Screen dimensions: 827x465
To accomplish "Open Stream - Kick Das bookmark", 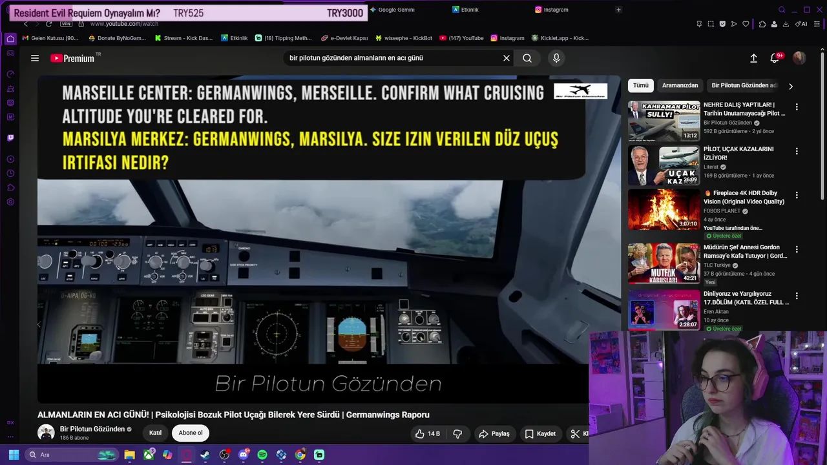I will coord(183,38).
